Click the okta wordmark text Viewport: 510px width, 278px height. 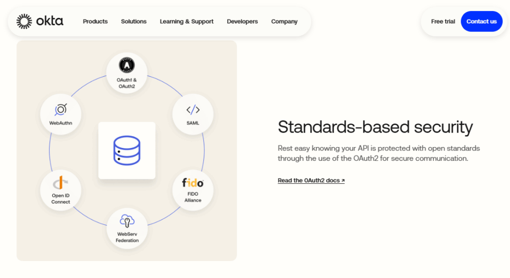pos(50,21)
